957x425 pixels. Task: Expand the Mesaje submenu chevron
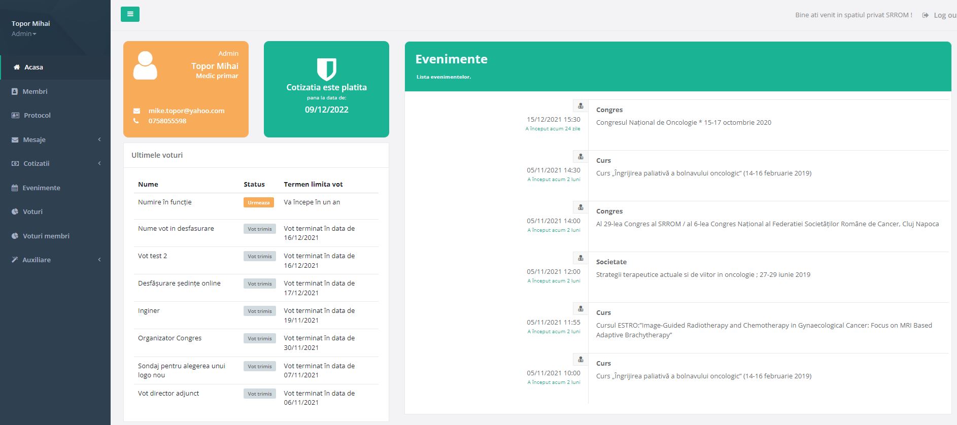tap(99, 139)
